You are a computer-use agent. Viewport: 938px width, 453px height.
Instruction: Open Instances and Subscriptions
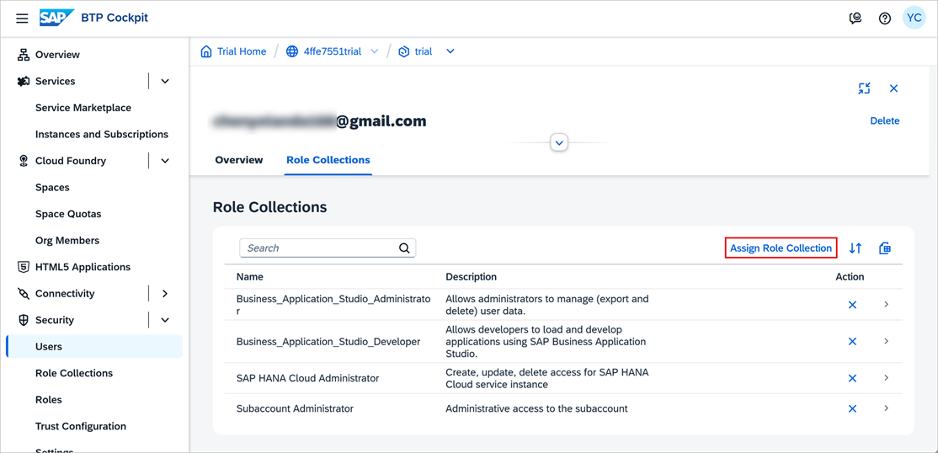(x=102, y=134)
